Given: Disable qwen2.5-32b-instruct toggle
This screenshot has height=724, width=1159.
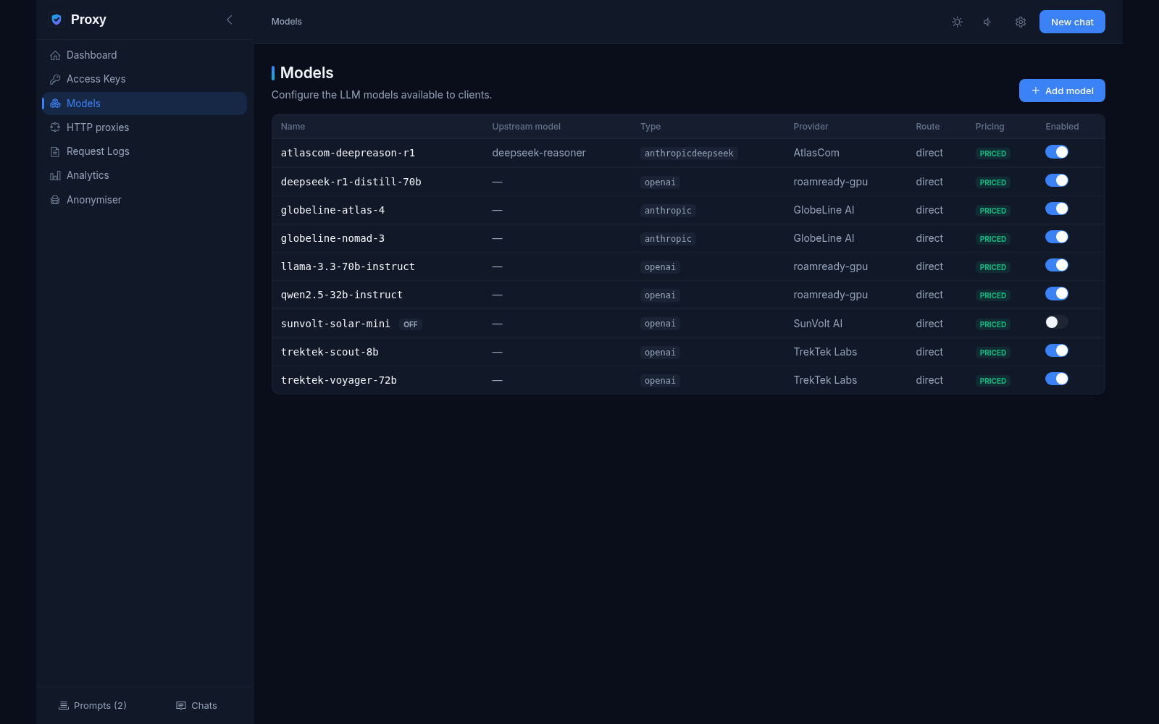Looking at the screenshot, I should pos(1057,293).
